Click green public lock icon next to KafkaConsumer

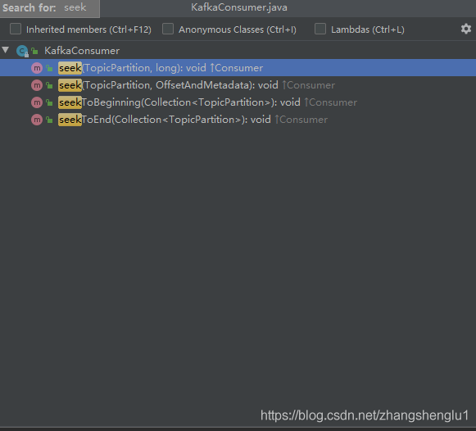(35, 51)
